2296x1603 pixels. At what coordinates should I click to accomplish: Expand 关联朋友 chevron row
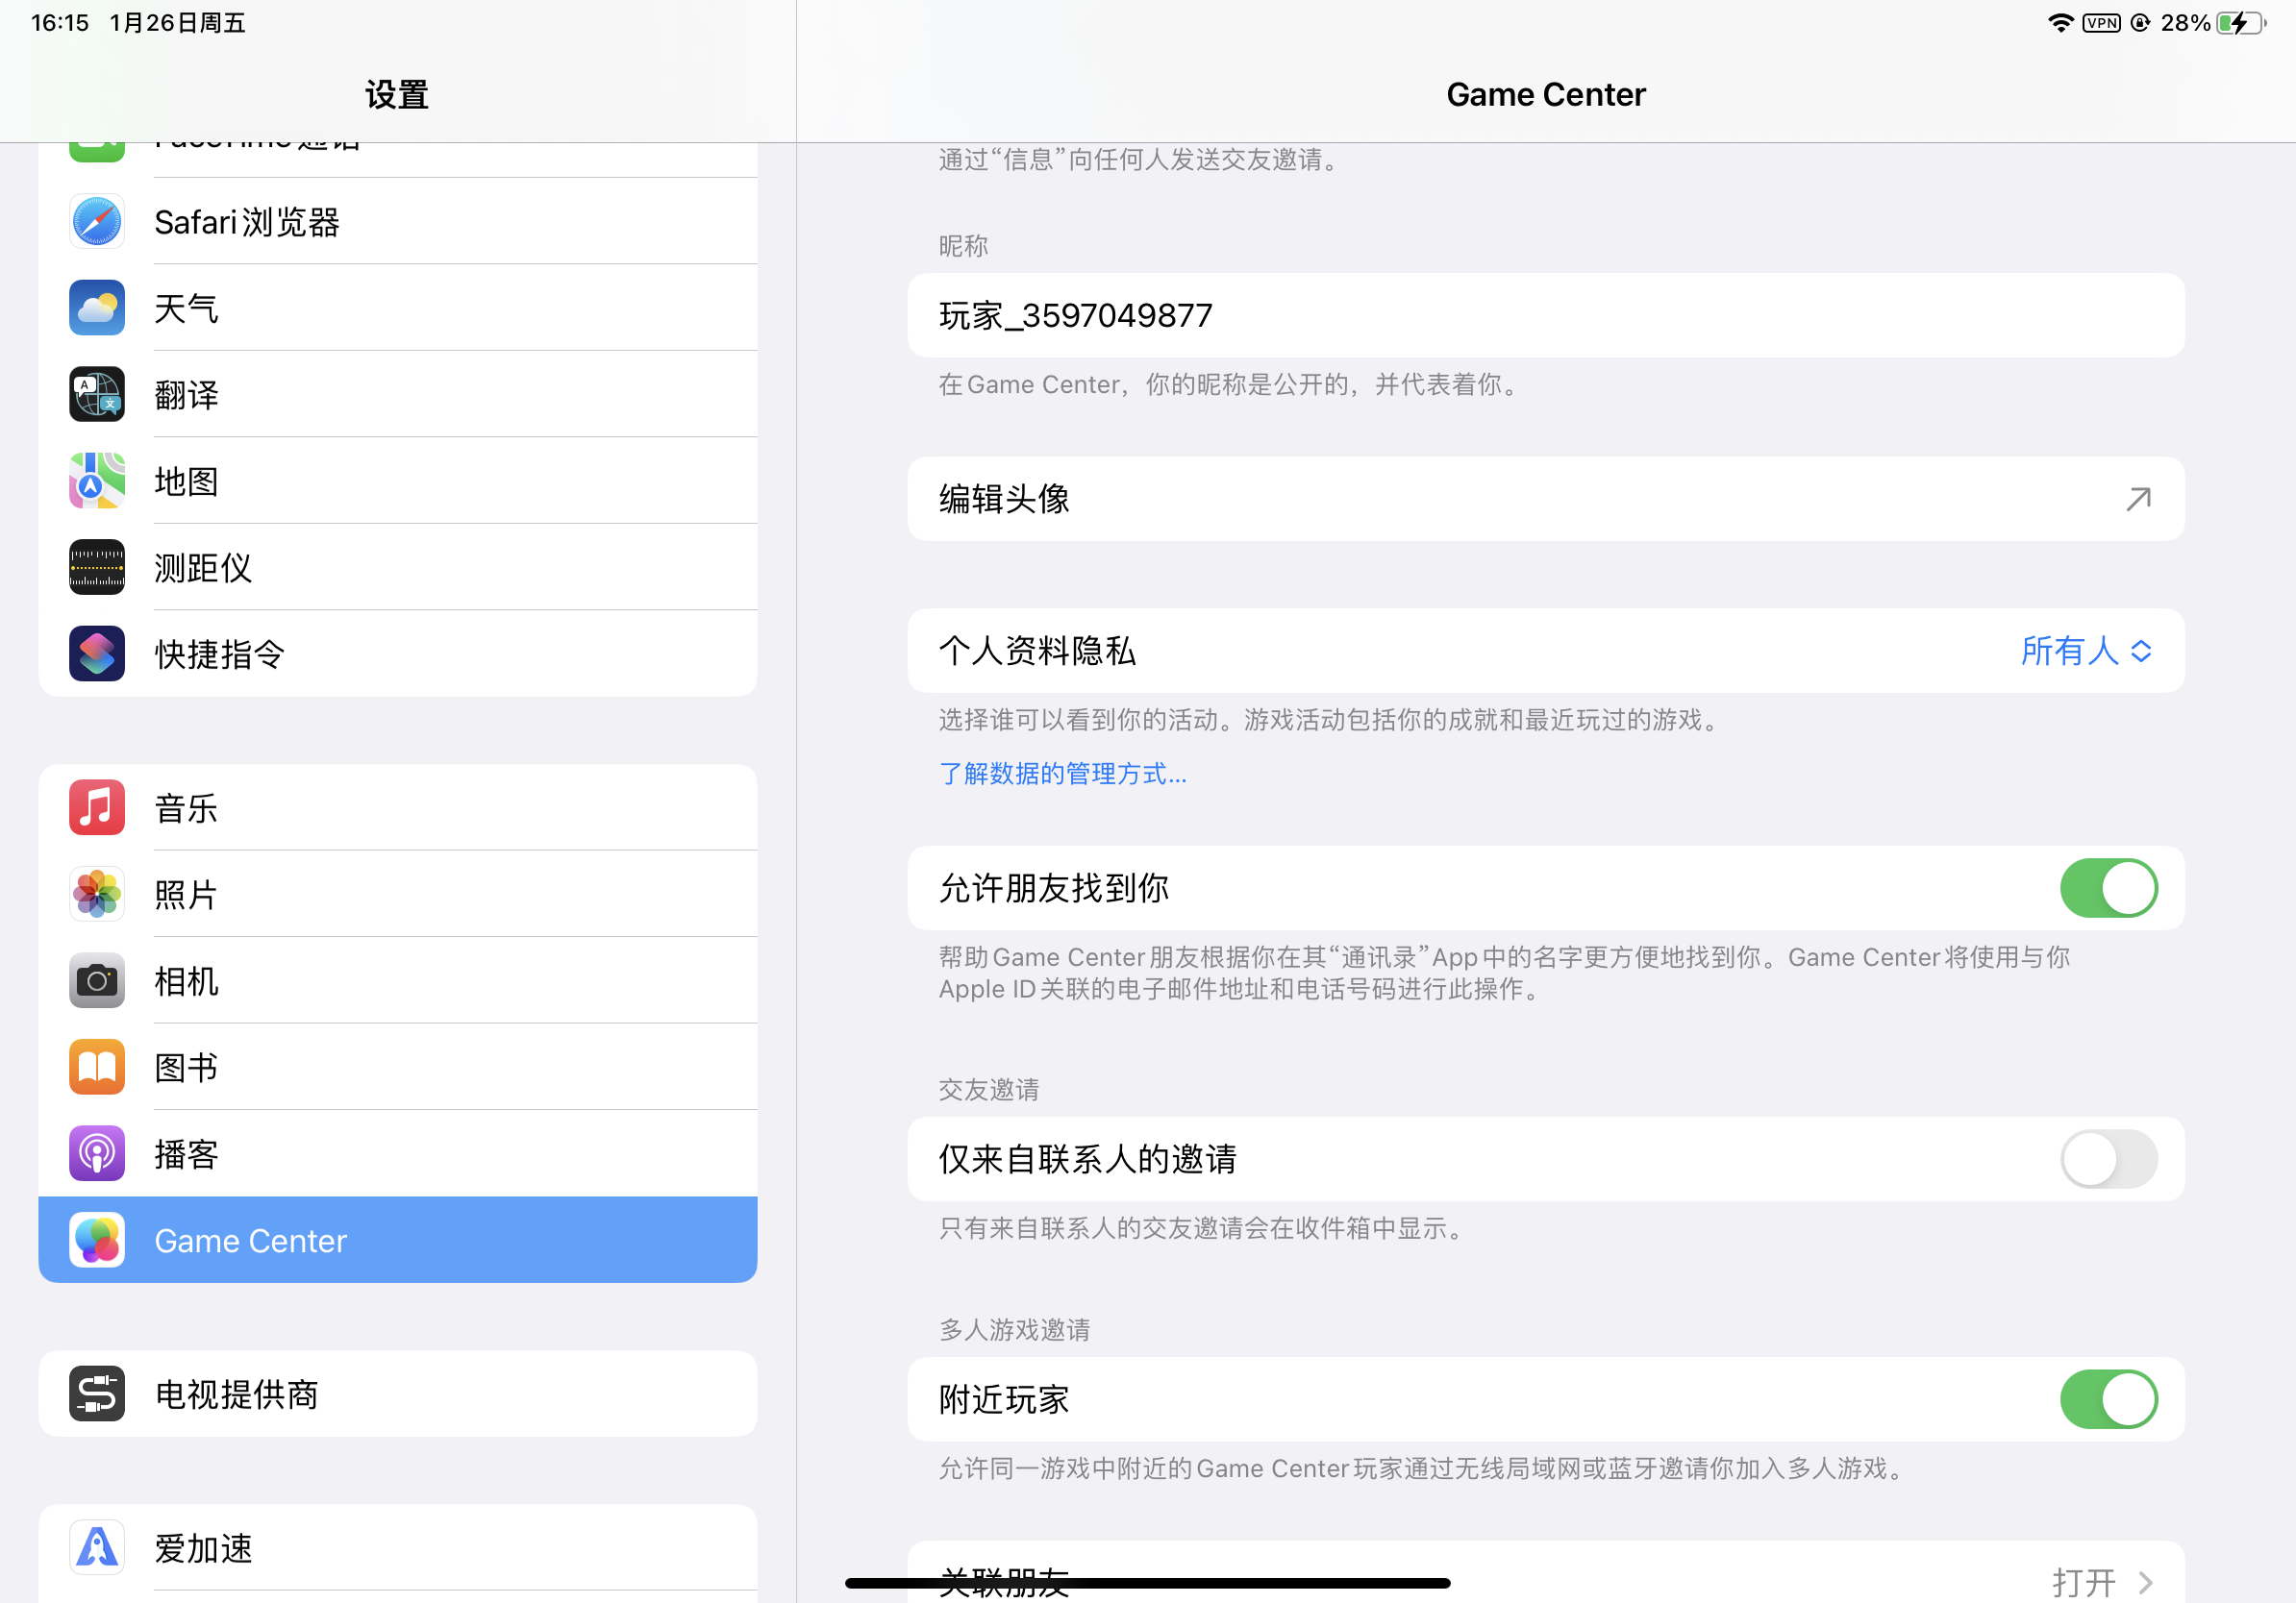[x=1546, y=1573]
